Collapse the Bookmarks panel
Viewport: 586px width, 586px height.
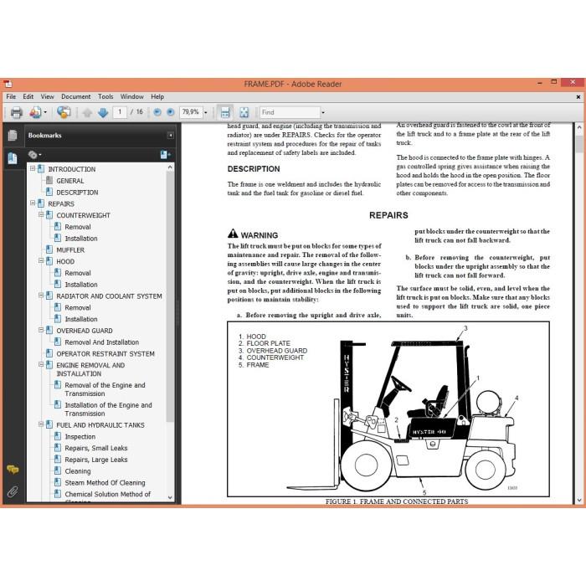[171, 136]
